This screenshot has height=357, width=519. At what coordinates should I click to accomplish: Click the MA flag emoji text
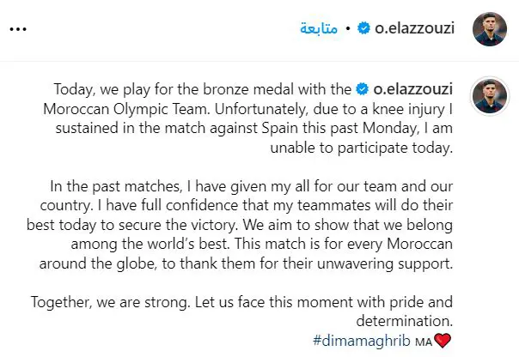point(424,342)
